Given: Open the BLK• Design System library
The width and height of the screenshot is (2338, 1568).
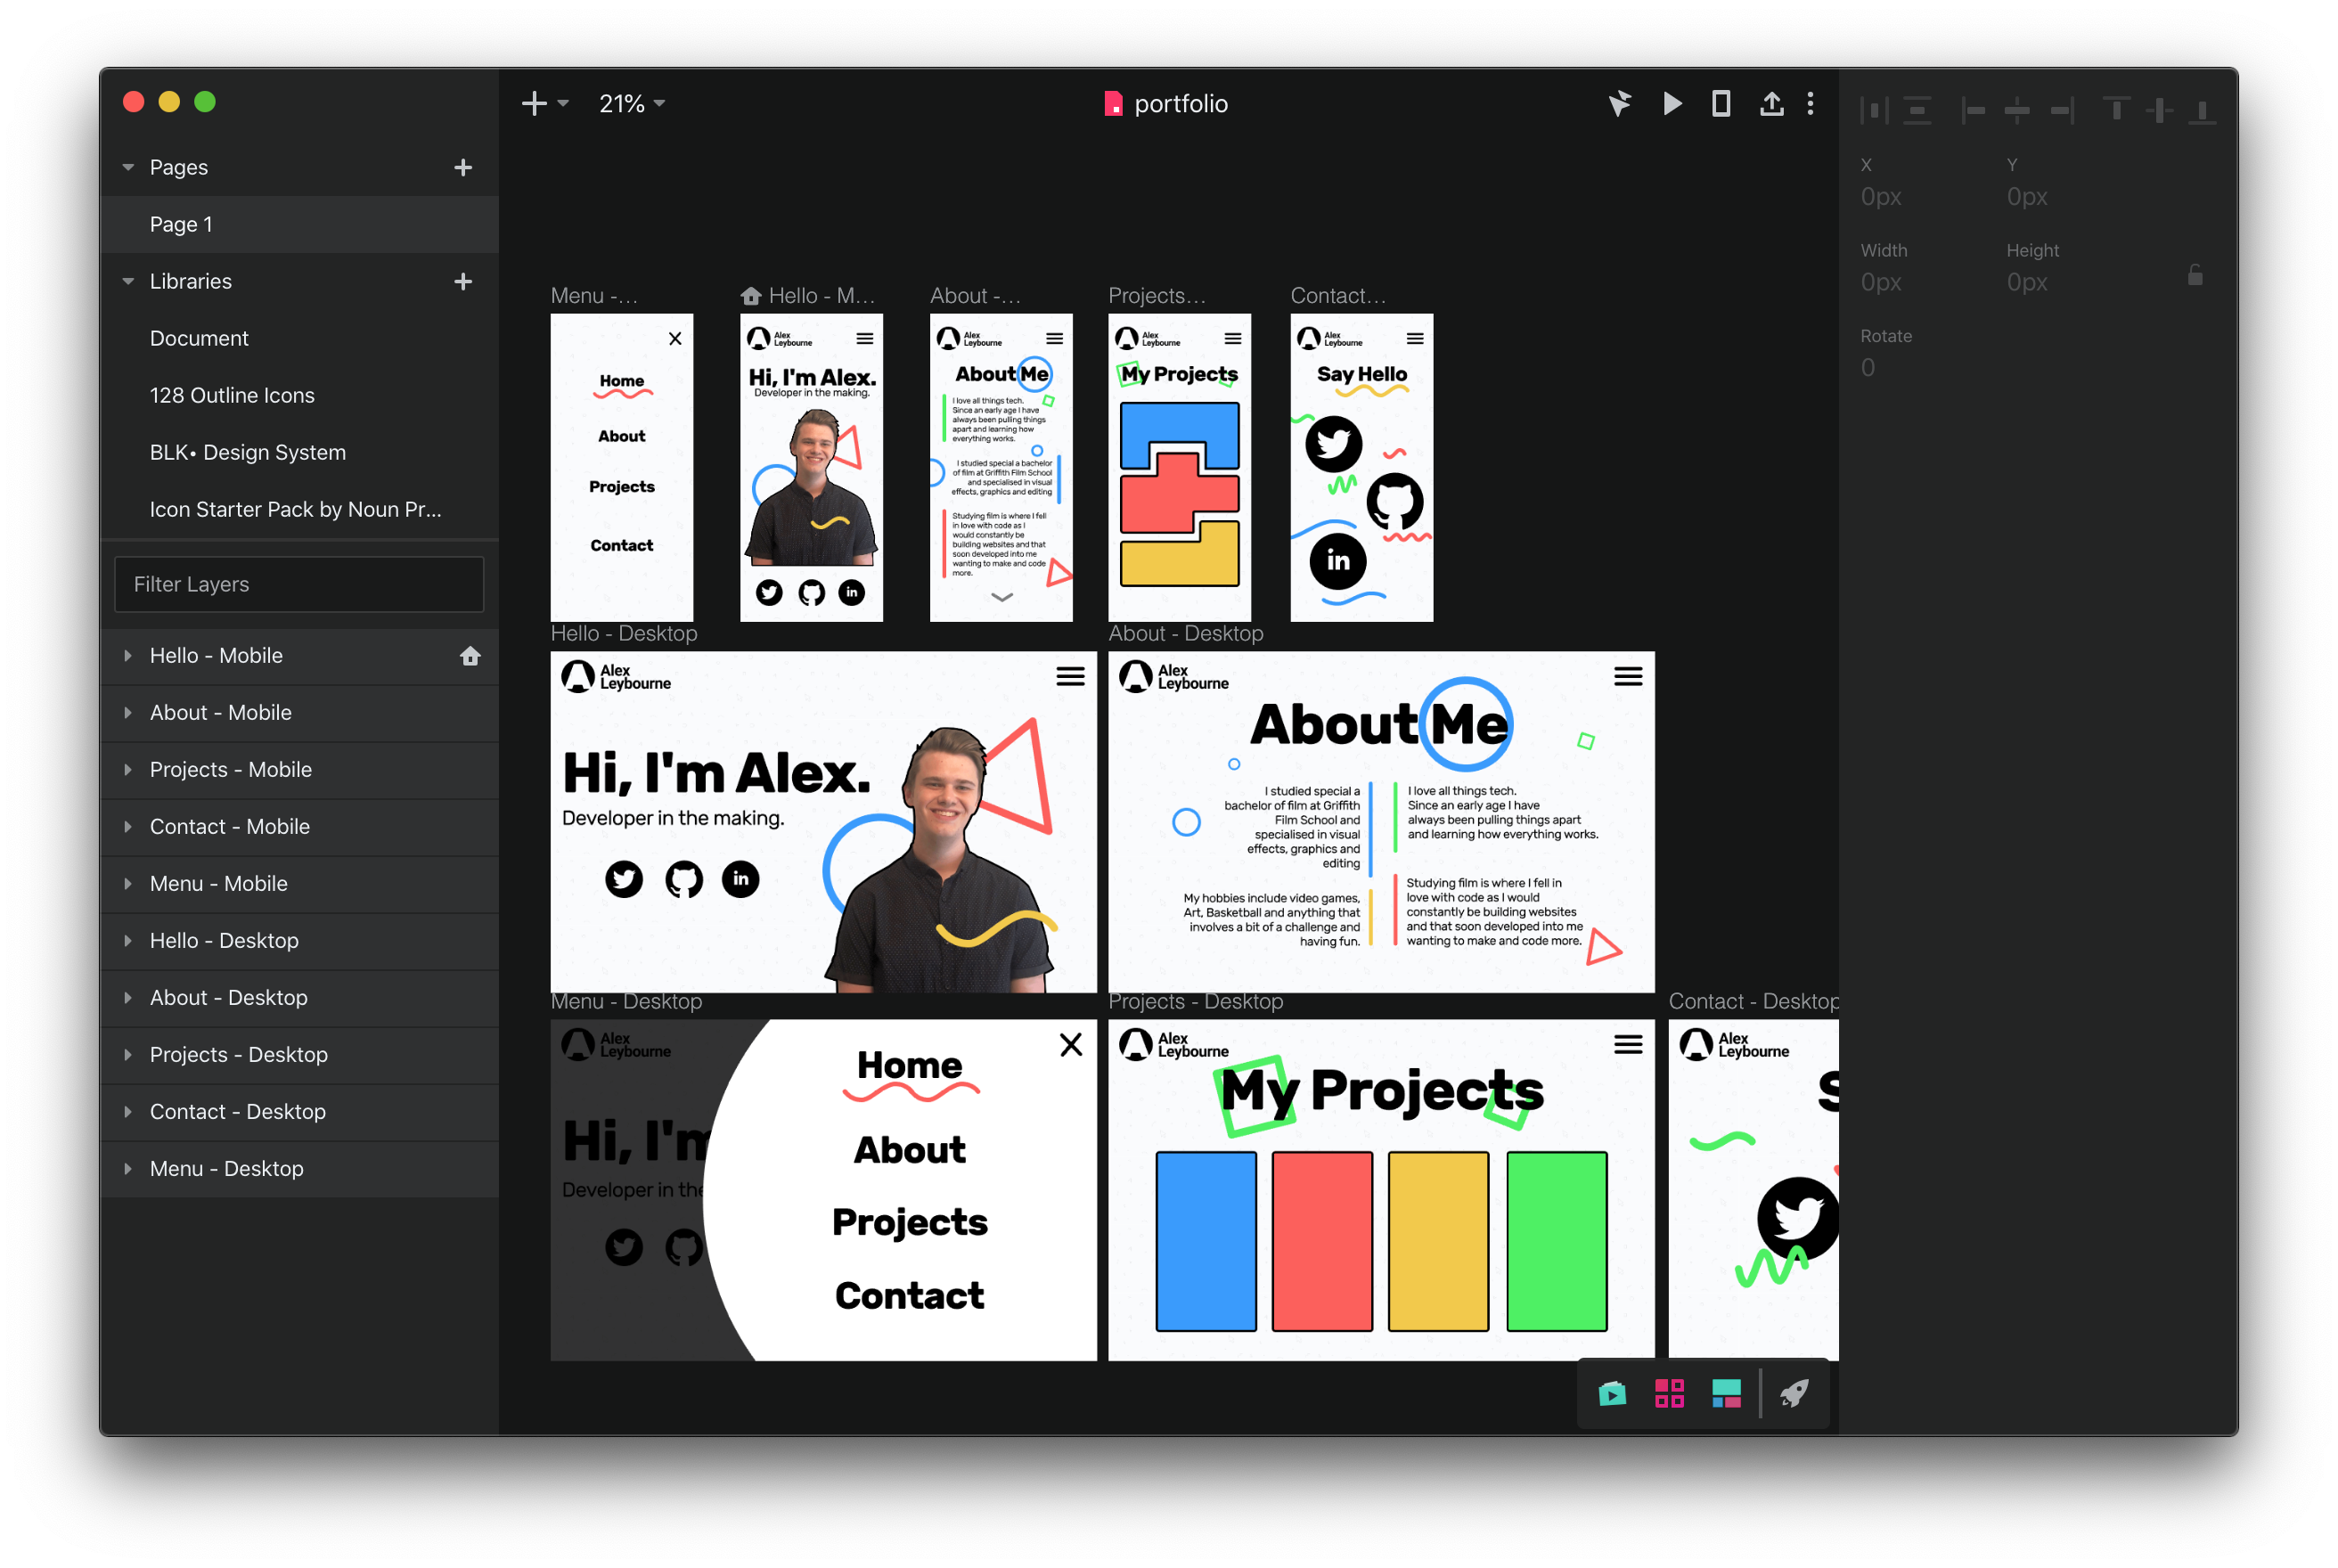Looking at the screenshot, I should (x=248, y=452).
